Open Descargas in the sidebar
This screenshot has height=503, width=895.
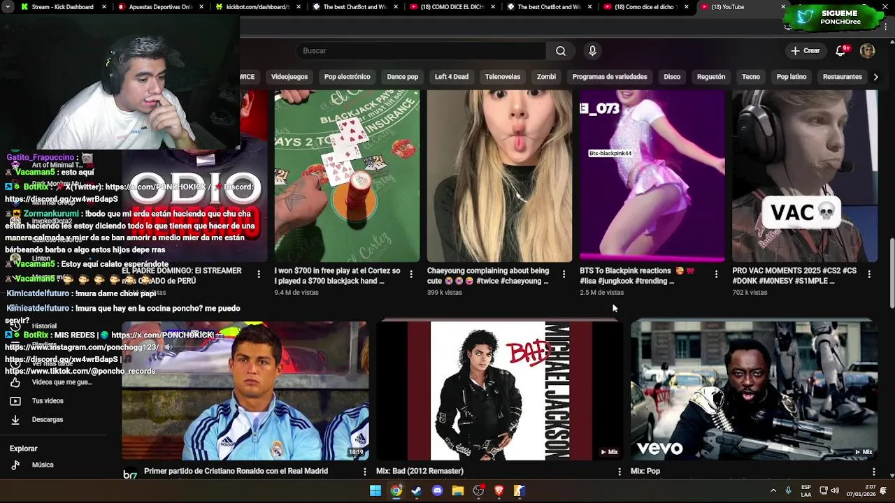click(x=48, y=420)
